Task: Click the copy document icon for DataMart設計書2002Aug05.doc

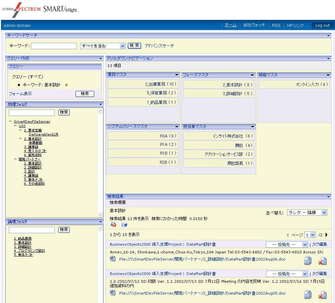Action: (307, 295)
